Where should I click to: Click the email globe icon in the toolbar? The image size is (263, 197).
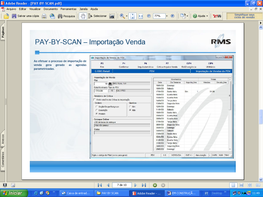coord(52,16)
